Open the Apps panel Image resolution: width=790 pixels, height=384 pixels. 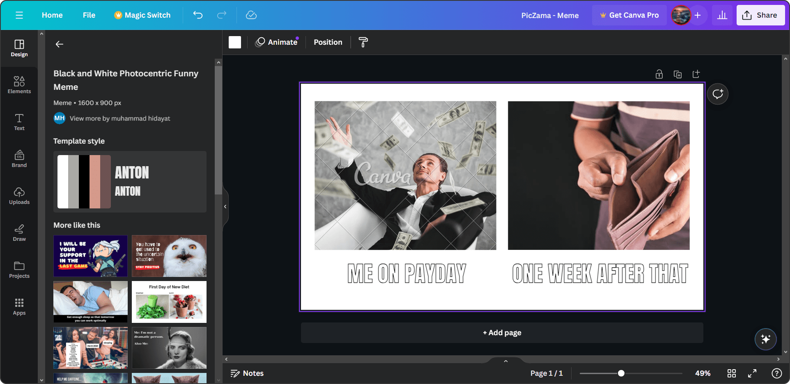tap(19, 306)
